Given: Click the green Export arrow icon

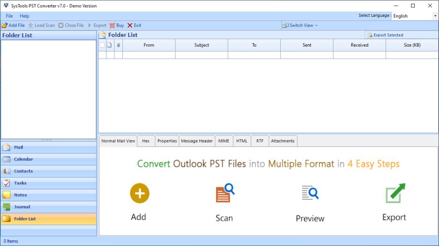Looking at the screenshot, I should tap(395, 193).
